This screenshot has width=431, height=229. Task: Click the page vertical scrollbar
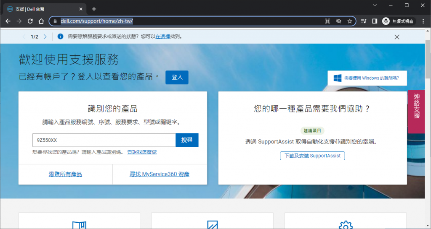(x=428, y=59)
